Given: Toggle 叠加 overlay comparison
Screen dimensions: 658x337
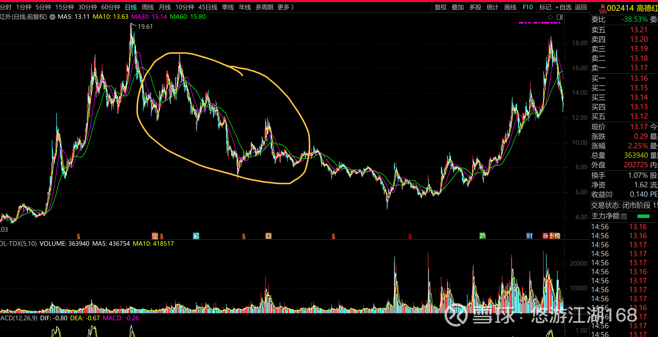Looking at the screenshot, I should pos(457,7).
